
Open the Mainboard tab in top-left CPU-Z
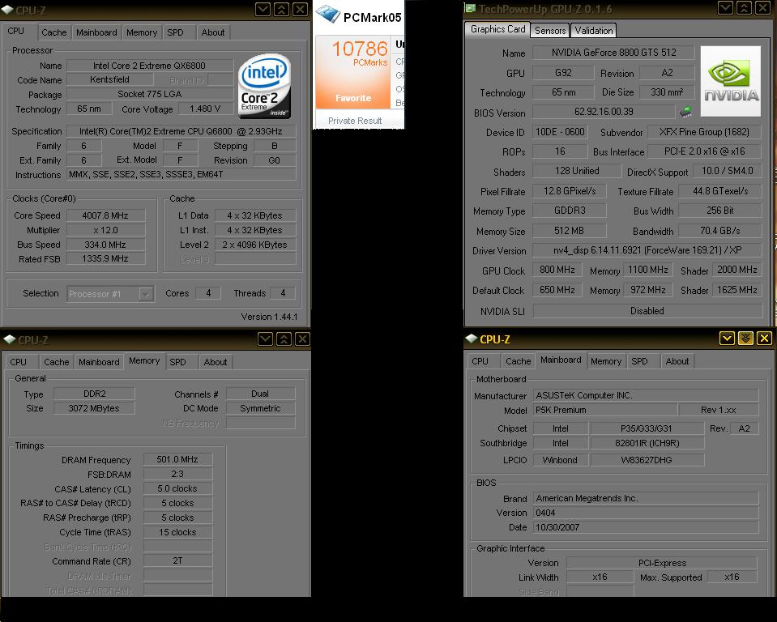pos(96,32)
